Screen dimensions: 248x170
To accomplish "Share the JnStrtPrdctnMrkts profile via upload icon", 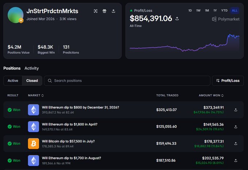I will [113, 11].
